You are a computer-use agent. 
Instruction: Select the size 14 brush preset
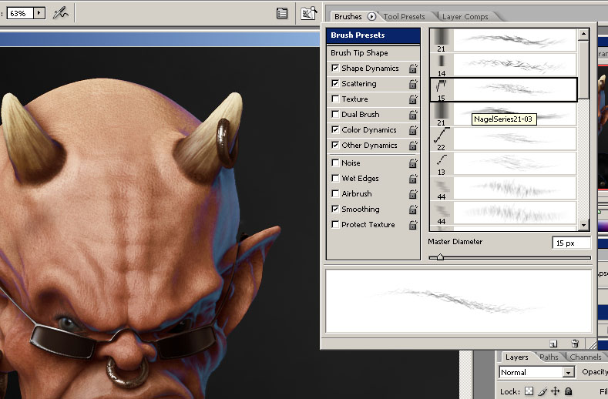503,65
